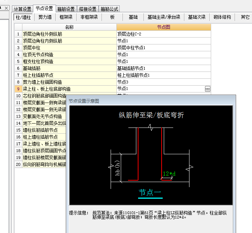Select row 18 墙柱纵筋顶层锚固节点
The width and height of the screenshot is (252, 233).
pos(44,151)
